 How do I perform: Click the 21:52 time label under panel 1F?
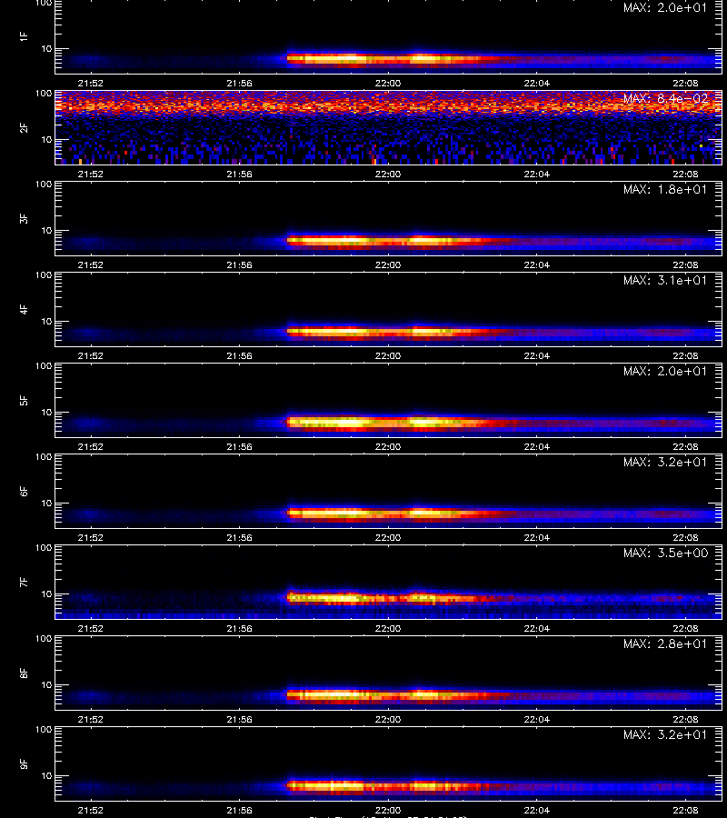pyautogui.click(x=90, y=84)
